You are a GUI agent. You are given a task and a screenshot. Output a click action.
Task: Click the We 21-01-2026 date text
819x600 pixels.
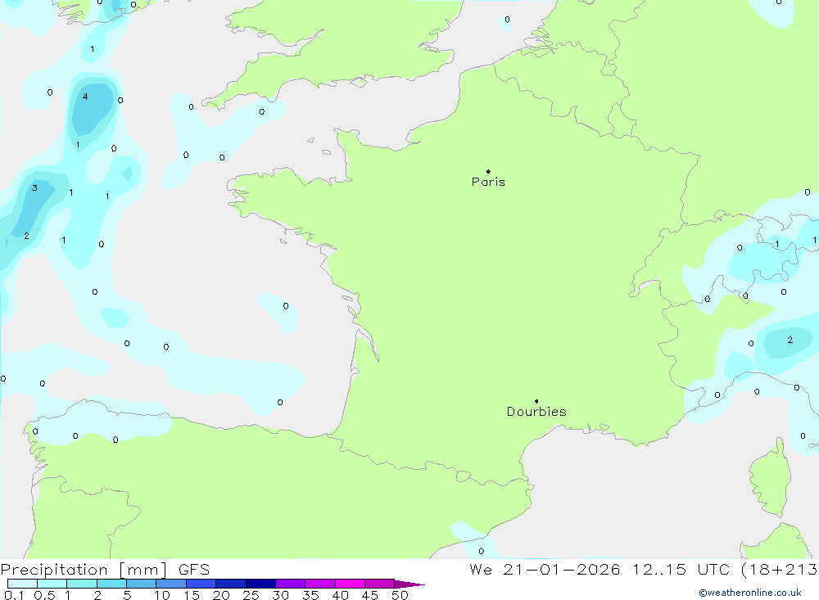click(545, 570)
